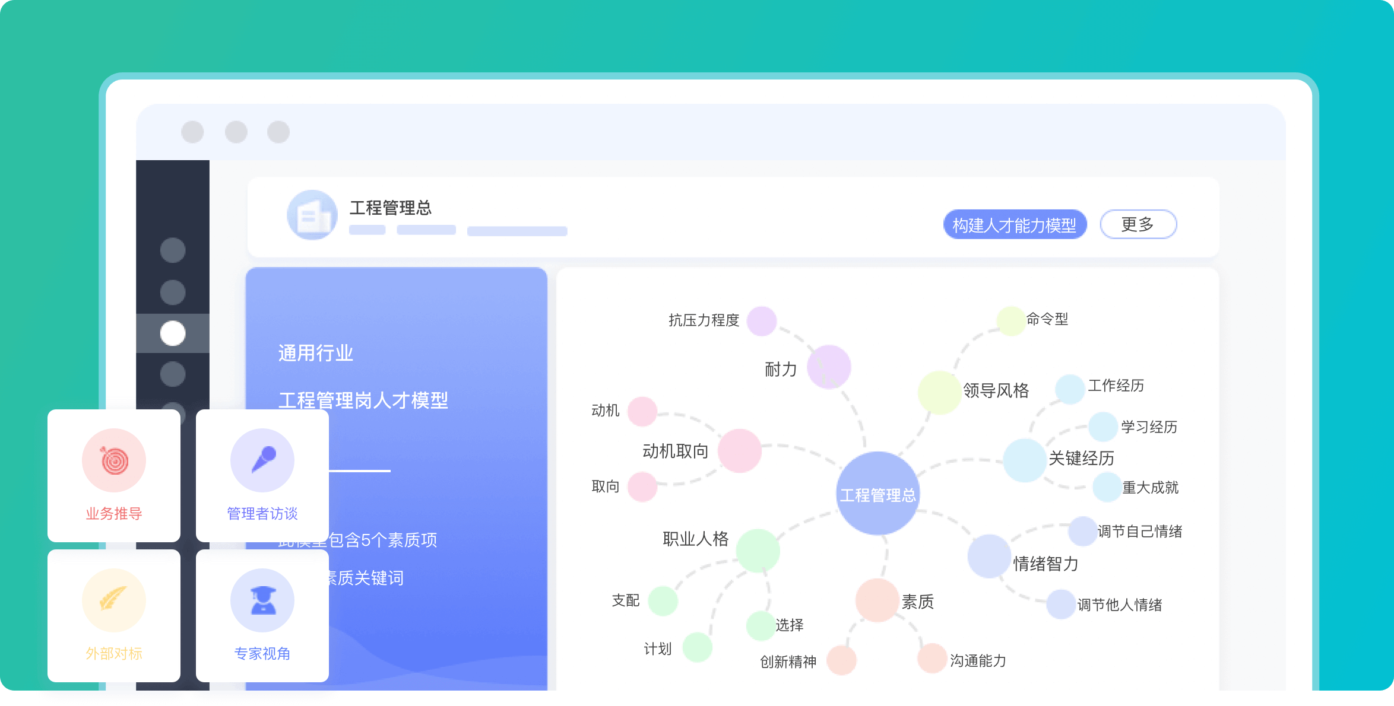Click the 重大成就 node circle
1394x706 pixels.
[x=1107, y=487]
